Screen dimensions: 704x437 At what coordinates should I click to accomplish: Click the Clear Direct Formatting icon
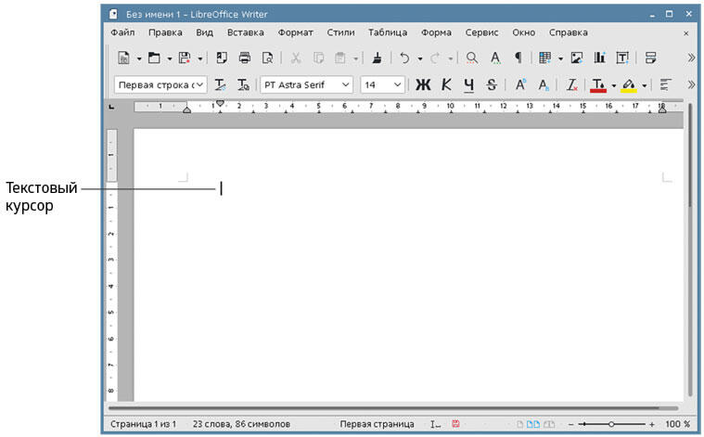(x=572, y=84)
